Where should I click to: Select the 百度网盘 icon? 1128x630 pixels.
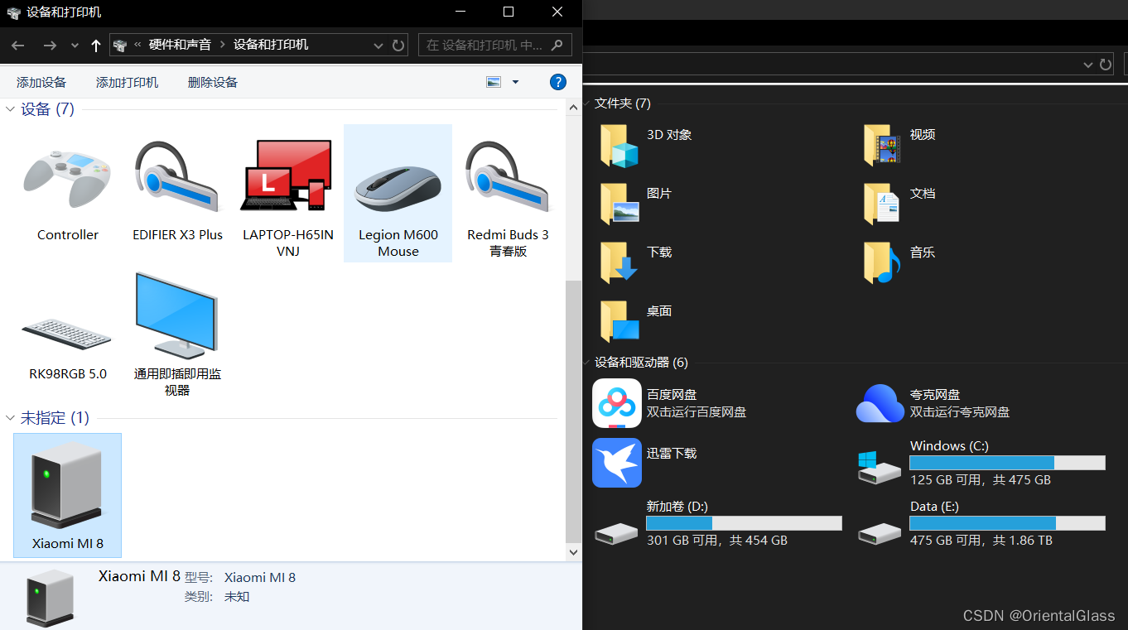pyautogui.click(x=617, y=403)
